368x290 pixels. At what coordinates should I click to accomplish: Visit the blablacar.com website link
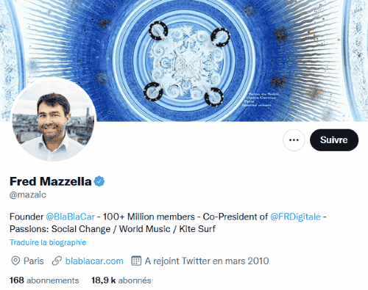94,261
